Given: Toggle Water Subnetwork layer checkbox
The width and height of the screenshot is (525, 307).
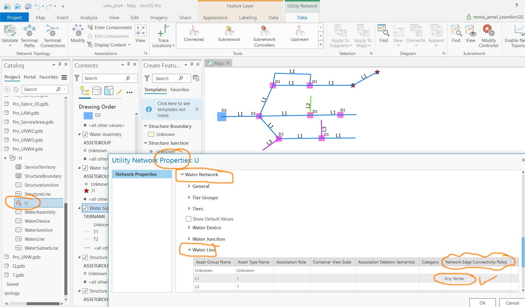Looking at the screenshot, I should coord(85,208).
